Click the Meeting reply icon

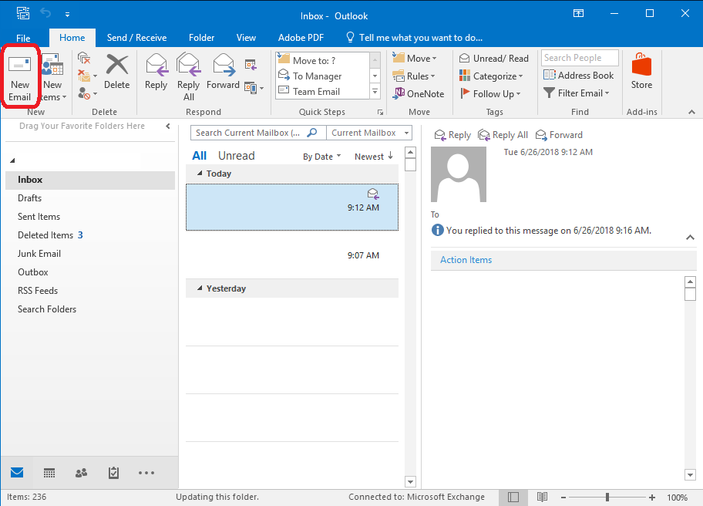pyautogui.click(x=251, y=65)
